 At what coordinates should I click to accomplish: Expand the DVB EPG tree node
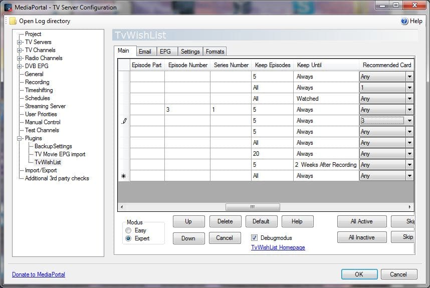click(19, 66)
